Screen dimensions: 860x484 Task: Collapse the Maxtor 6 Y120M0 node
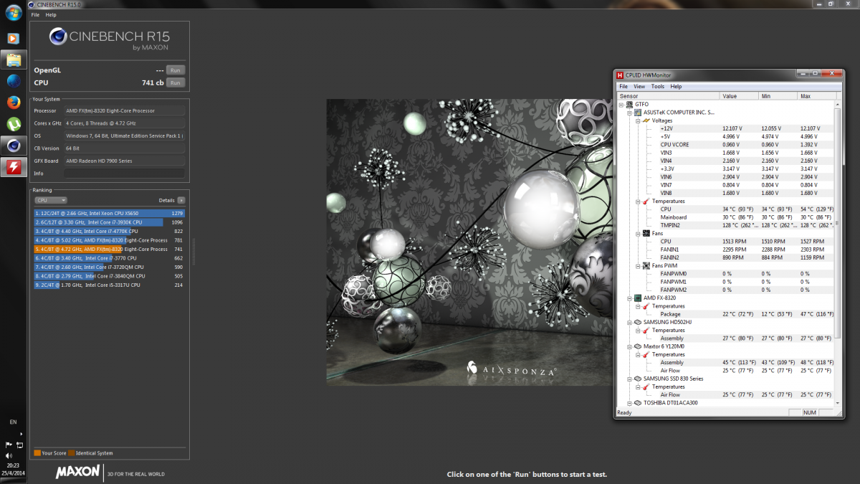[x=629, y=346]
